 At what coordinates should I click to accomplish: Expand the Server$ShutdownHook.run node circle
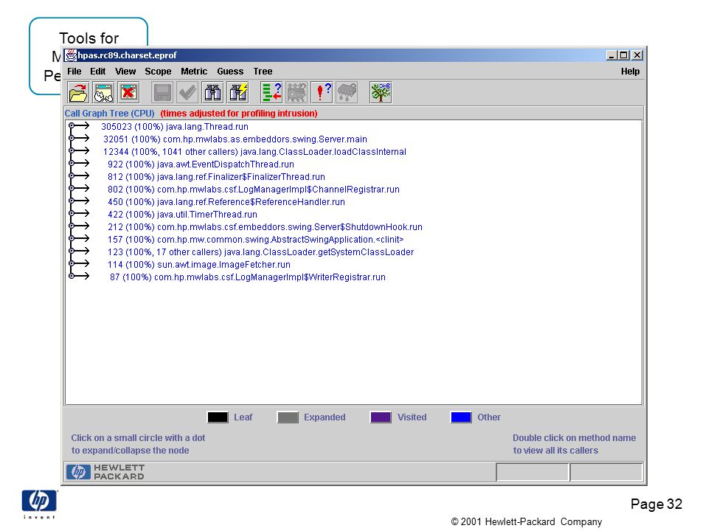72,226
